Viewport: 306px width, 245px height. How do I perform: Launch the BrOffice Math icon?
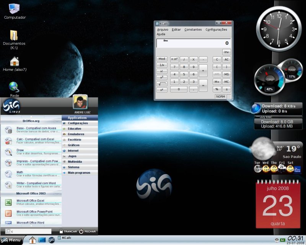point(8,174)
